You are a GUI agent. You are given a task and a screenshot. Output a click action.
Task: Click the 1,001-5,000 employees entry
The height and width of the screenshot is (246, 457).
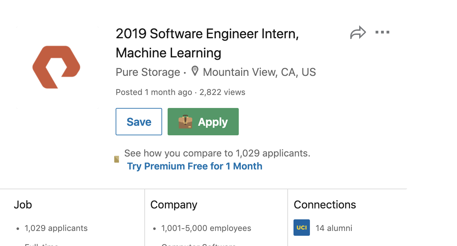(206, 228)
